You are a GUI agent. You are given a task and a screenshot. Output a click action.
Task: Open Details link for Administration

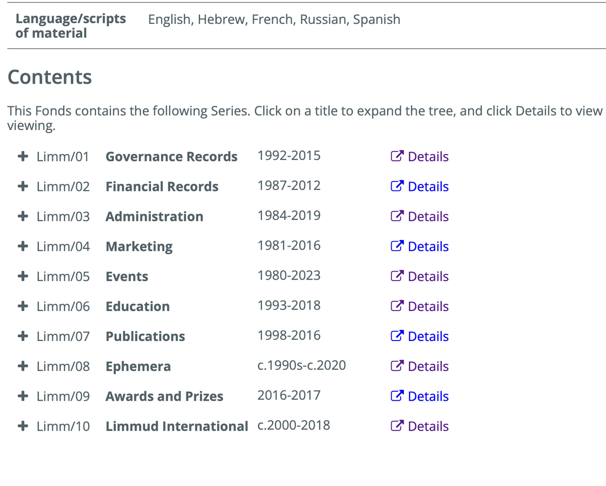(x=428, y=217)
